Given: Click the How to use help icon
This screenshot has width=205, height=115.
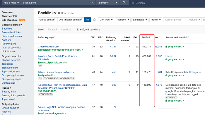Looking at the screenshot, I should [x=59, y=13].
